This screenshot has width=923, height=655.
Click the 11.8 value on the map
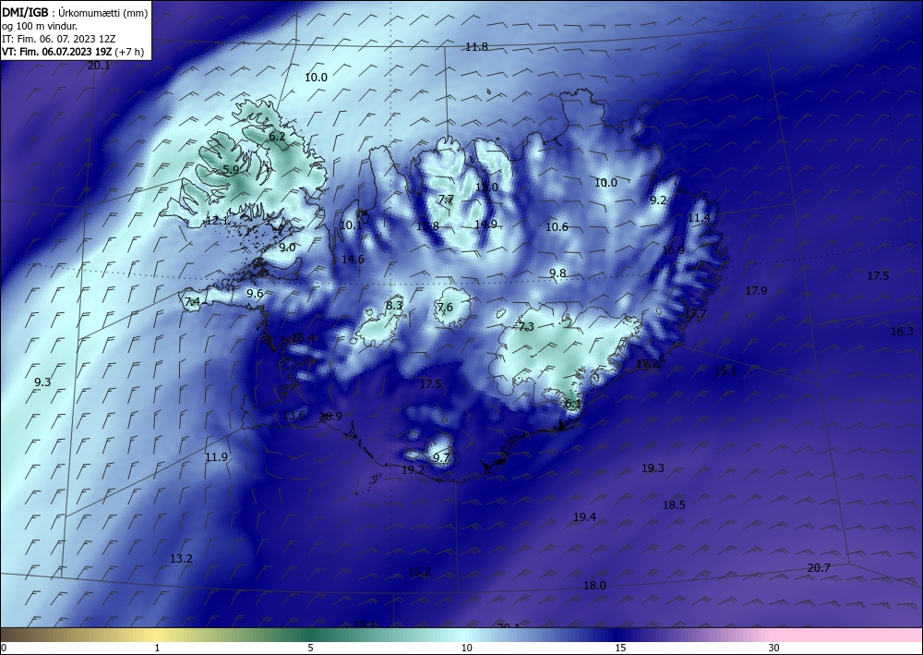click(476, 47)
